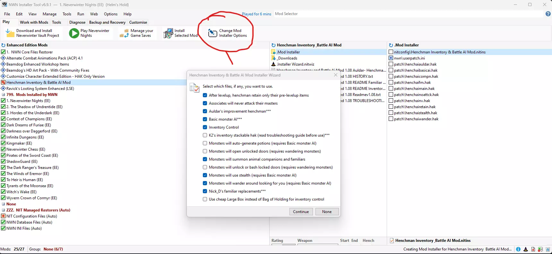Select the .Mod Installer folder row icon
This screenshot has width=552, height=254.
(x=273, y=52)
